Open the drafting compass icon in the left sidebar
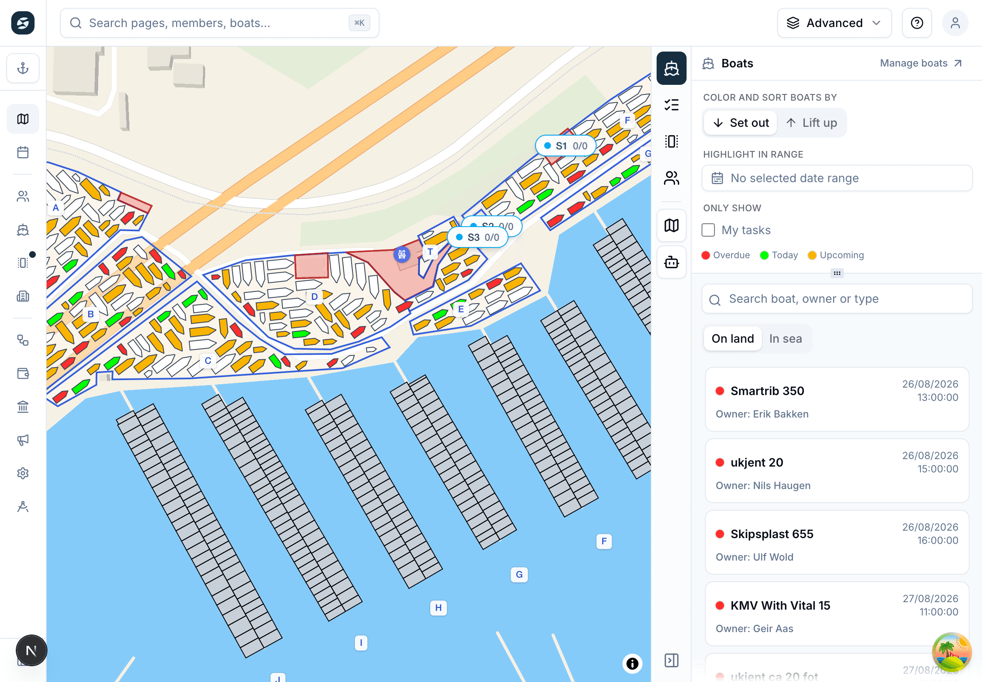This screenshot has height=682, width=982. click(22, 507)
